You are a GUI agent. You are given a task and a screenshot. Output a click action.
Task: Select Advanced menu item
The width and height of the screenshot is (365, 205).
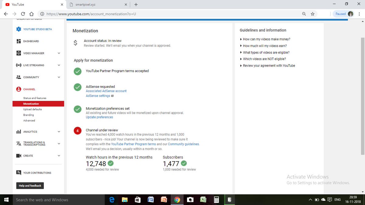[29, 121]
